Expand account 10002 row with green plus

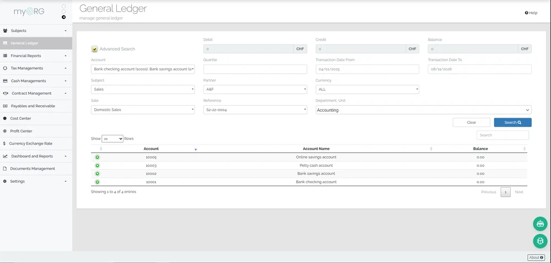tap(98, 173)
